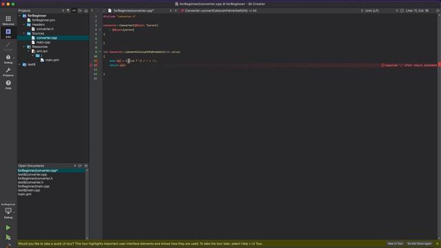The width and height of the screenshot is (441, 248).
Task: Go back in editor navigation history
Action: pos(92,10)
